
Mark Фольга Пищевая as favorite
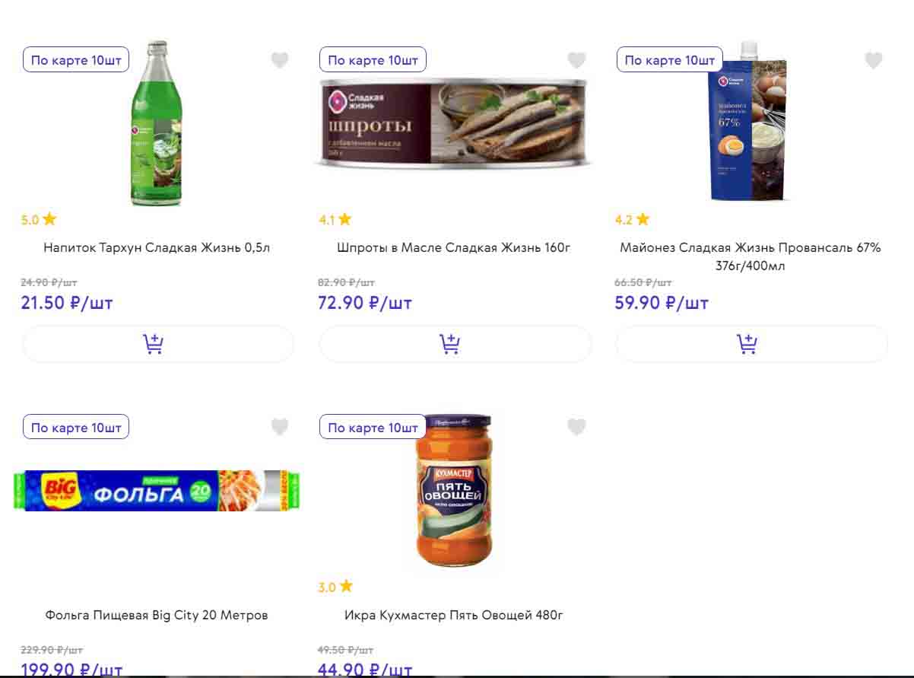[280, 427]
